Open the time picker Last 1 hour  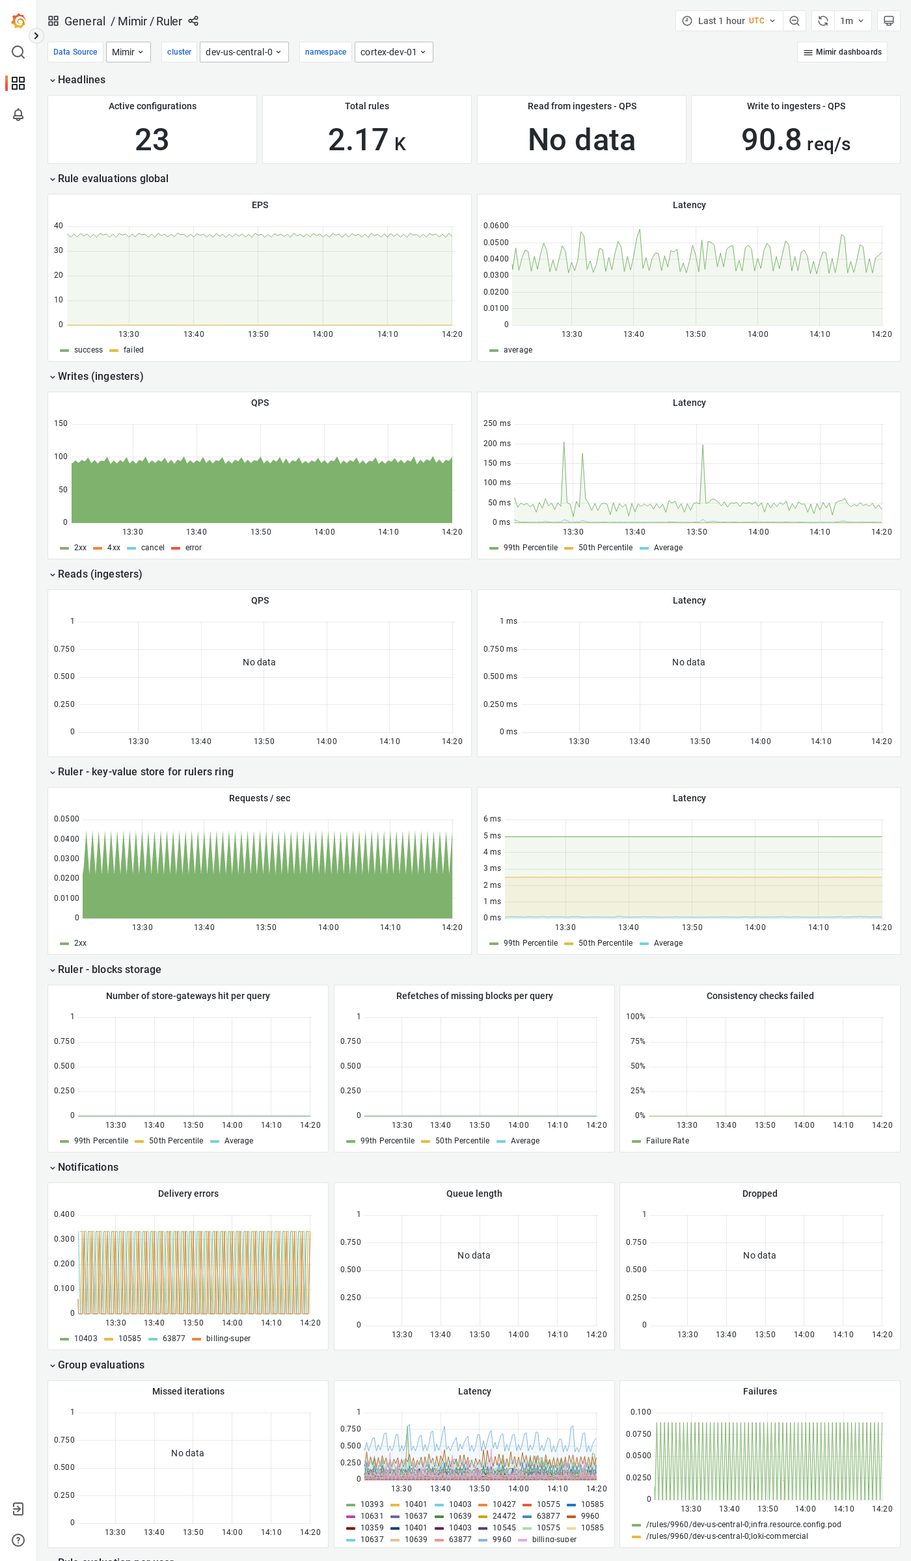click(x=729, y=21)
